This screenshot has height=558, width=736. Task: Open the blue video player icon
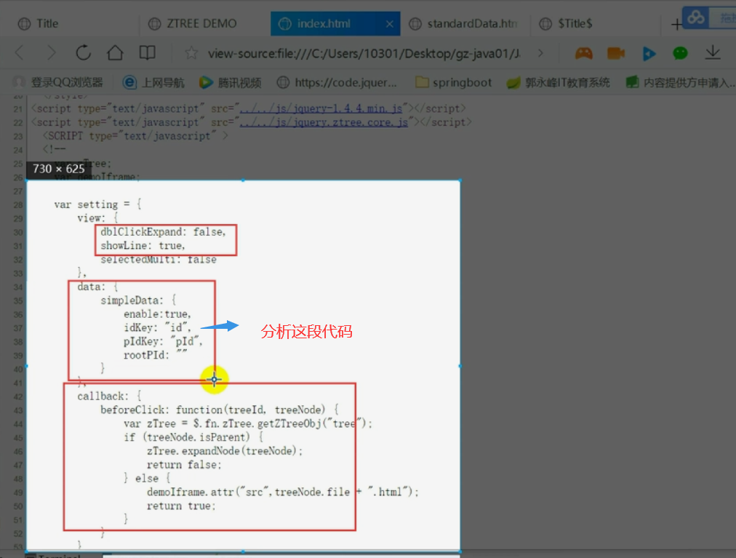[x=649, y=54]
